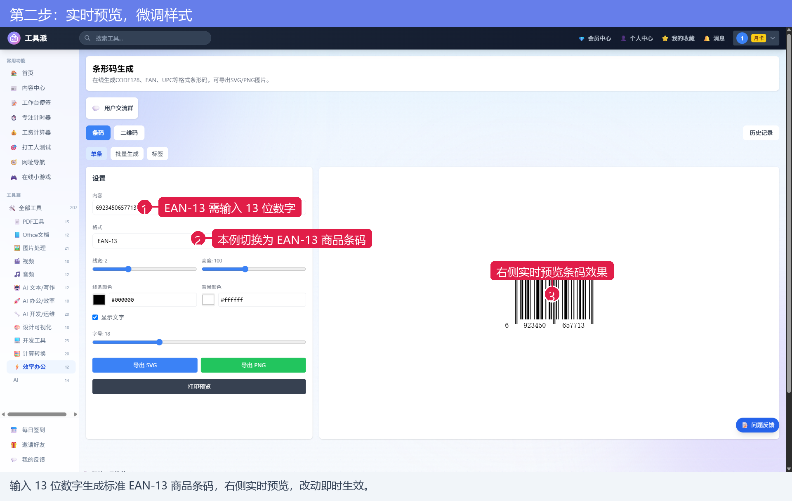The width and height of the screenshot is (792, 501).
Task: Click the 每日签到 calendar icon
Action: coord(14,430)
